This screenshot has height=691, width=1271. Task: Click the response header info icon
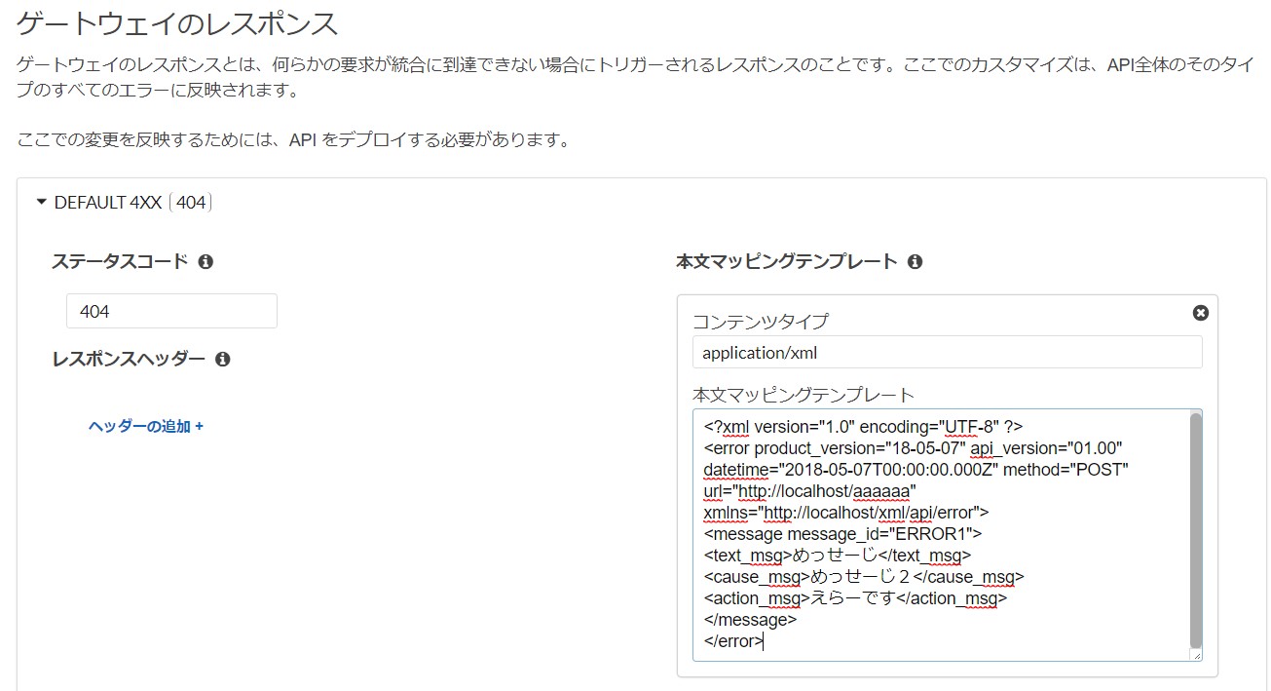click(222, 360)
